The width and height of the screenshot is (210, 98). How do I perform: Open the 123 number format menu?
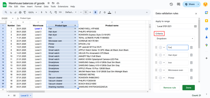coord(60,12)
